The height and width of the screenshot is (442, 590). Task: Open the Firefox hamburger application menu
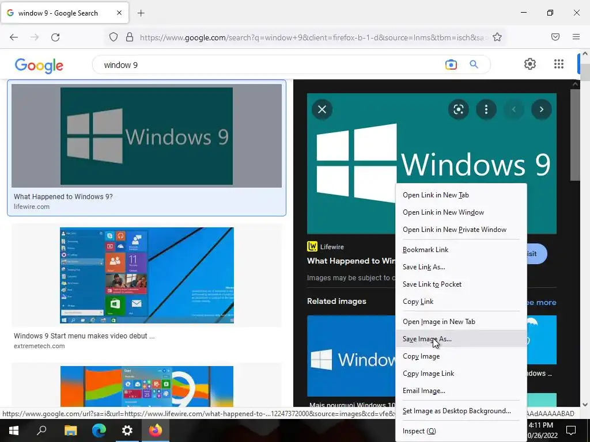(x=576, y=37)
